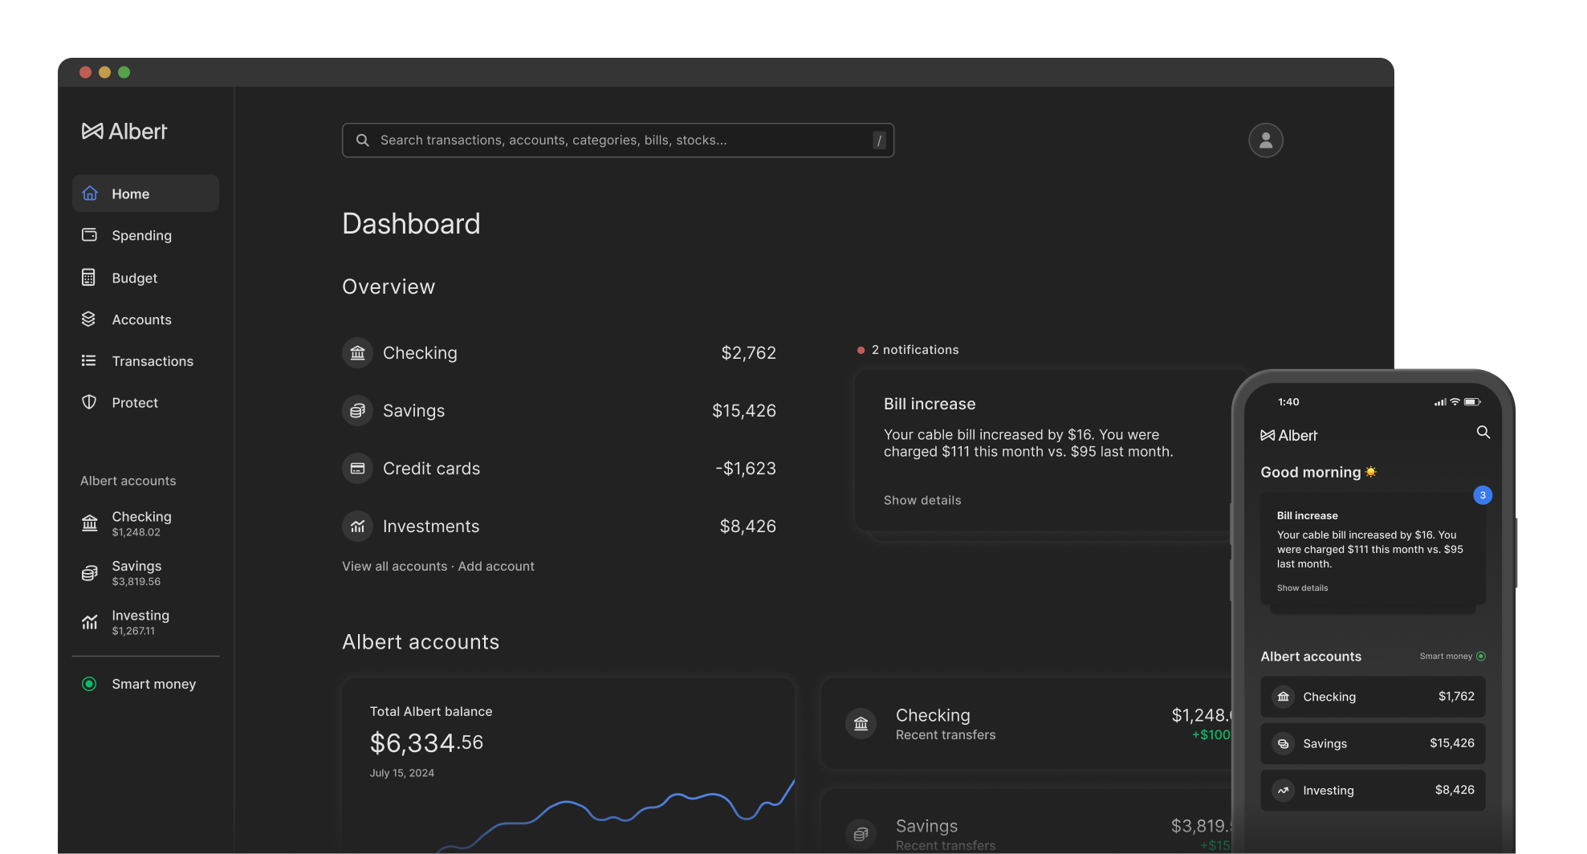Click Add account link
This screenshot has height=854, width=1587.
click(x=496, y=567)
